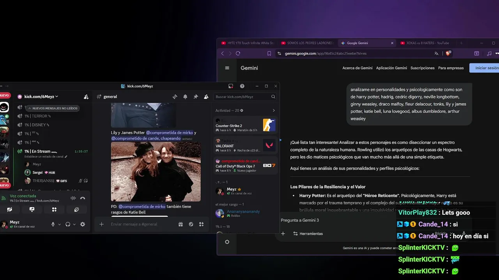Switch to SOMOS LOS PEORES LADRONES tab

coord(307,43)
